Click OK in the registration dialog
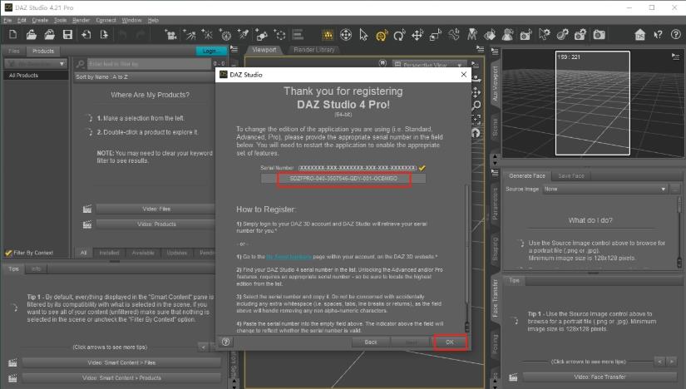686x389 pixels. pyautogui.click(x=450, y=342)
